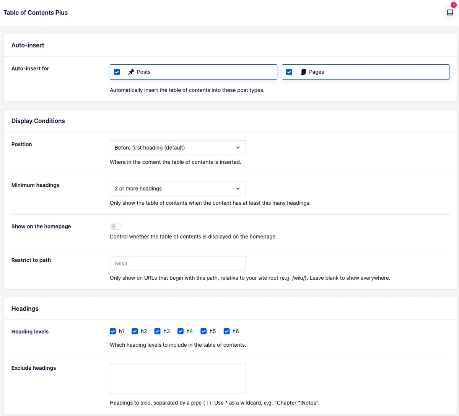Click 'Automatically insert the table' description text
This screenshot has width=459, height=416.
pyautogui.click(x=187, y=90)
